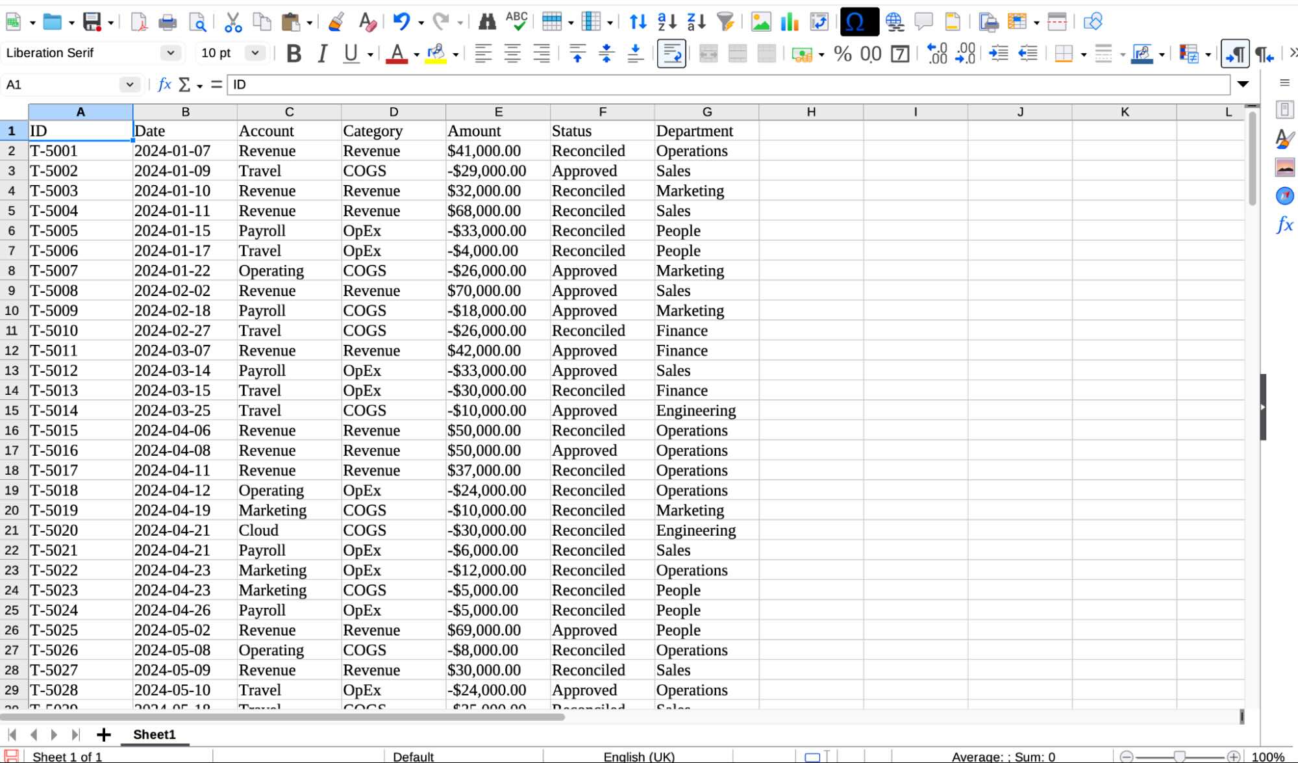Viewport: 1298px width, 763px height.
Task: Open sidebar Styles panel
Action: click(x=1284, y=138)
